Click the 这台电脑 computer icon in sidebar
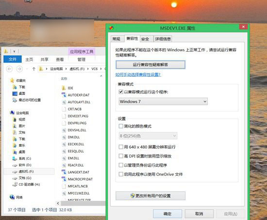The width and height of the screenshot is (267, 220). coord(12,113)
